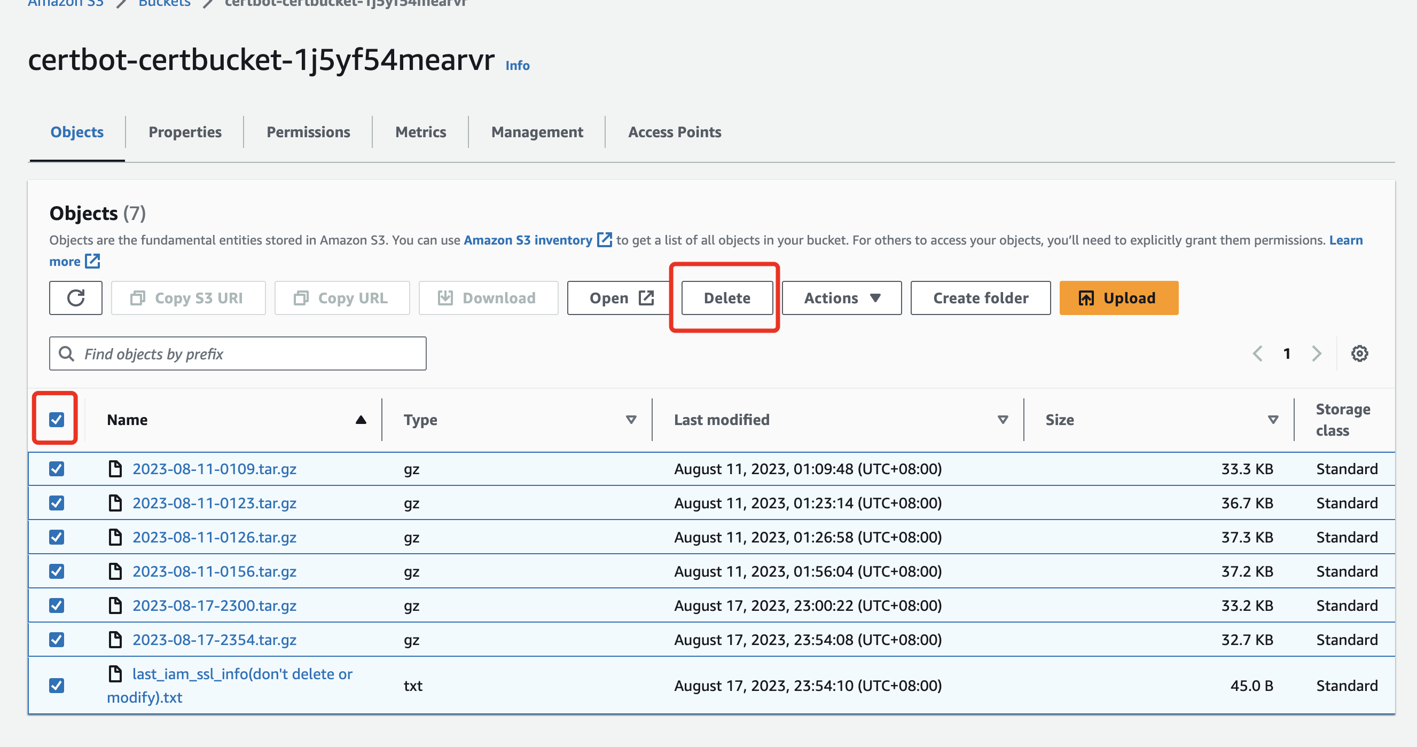Click the file icon for 2023-08-17-2354.tar.gz
This screenshot has width=1417, height=747.
pos(115,639)
